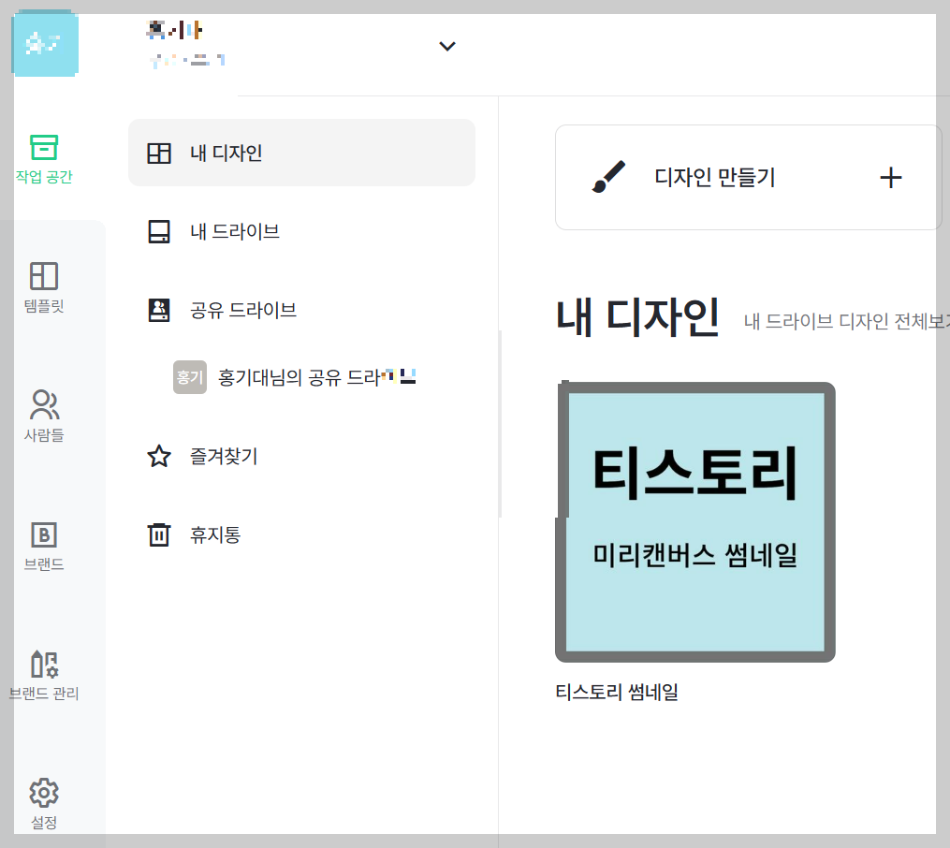This screenshot has height=848, width=950.
Task: Expand the account dropdown chevron
Action: (447, 46)
